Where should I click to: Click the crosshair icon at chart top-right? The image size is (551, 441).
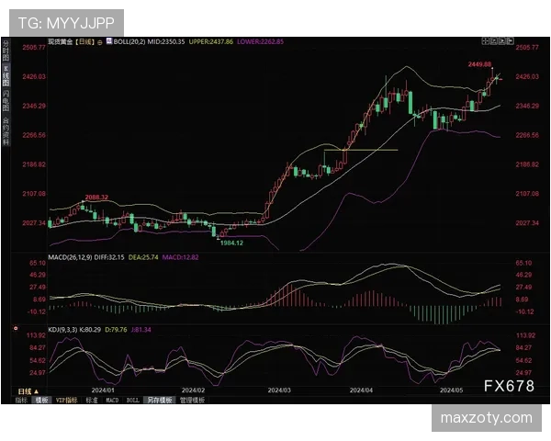pyautogui.click(x=485, y=41)
